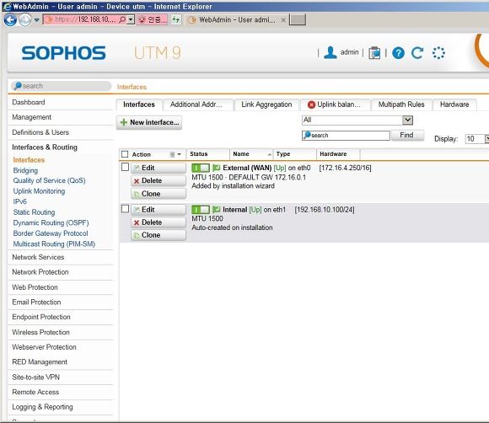Toggle the Internal interface status switch

[x=200, y=210]
